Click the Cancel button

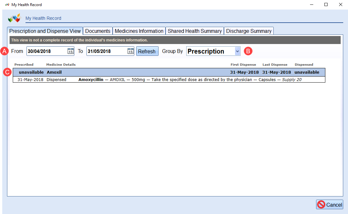[x=332, y=204]
